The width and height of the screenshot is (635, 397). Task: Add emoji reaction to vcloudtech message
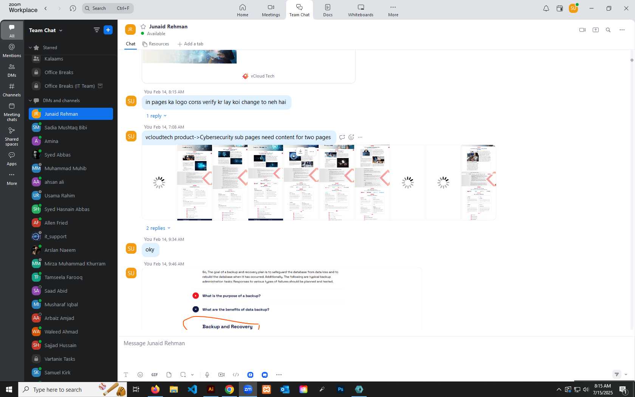coord(351,137)
